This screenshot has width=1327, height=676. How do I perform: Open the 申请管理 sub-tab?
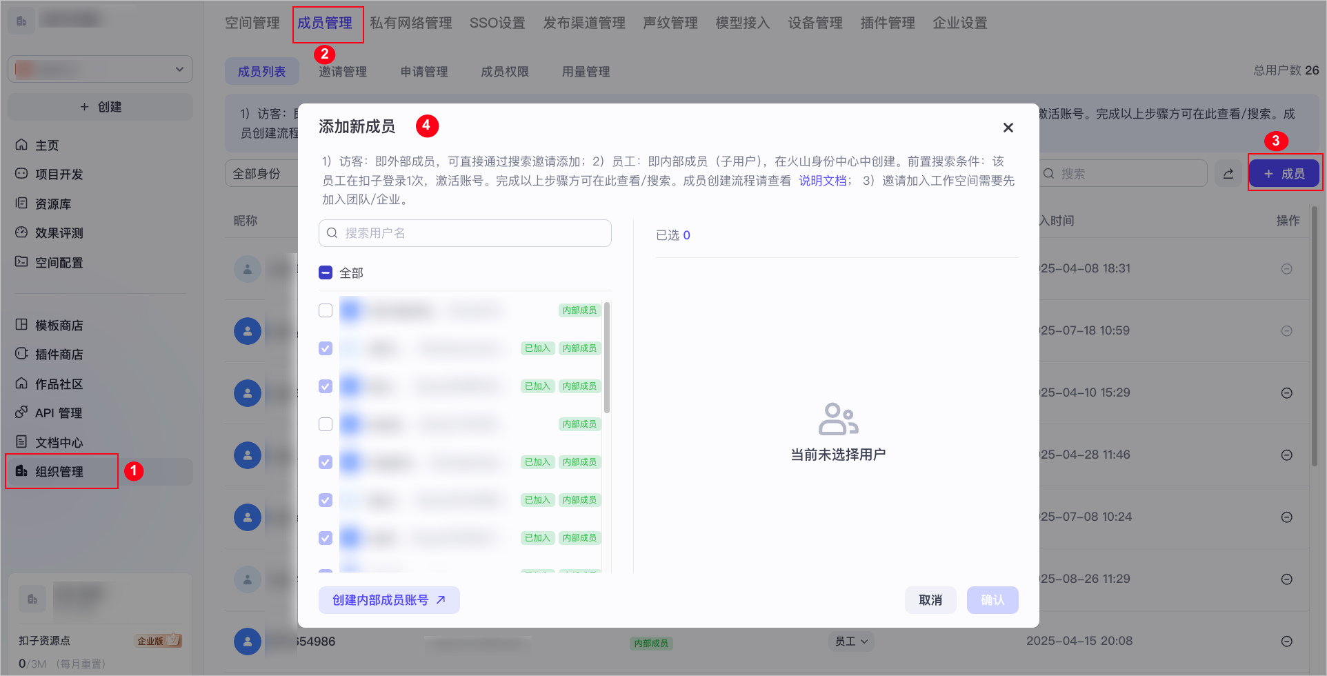[x=424, y=72]
